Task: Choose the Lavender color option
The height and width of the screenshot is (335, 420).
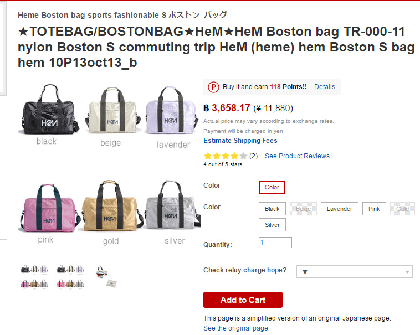Action: 339,209
